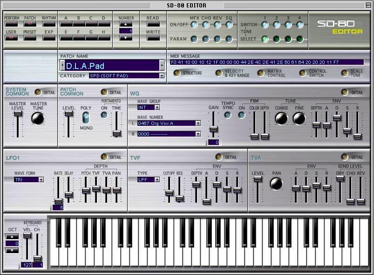This screenshot has height=275, width=374.
Task: Select the User bank
Action: click(x=11, y=38)
